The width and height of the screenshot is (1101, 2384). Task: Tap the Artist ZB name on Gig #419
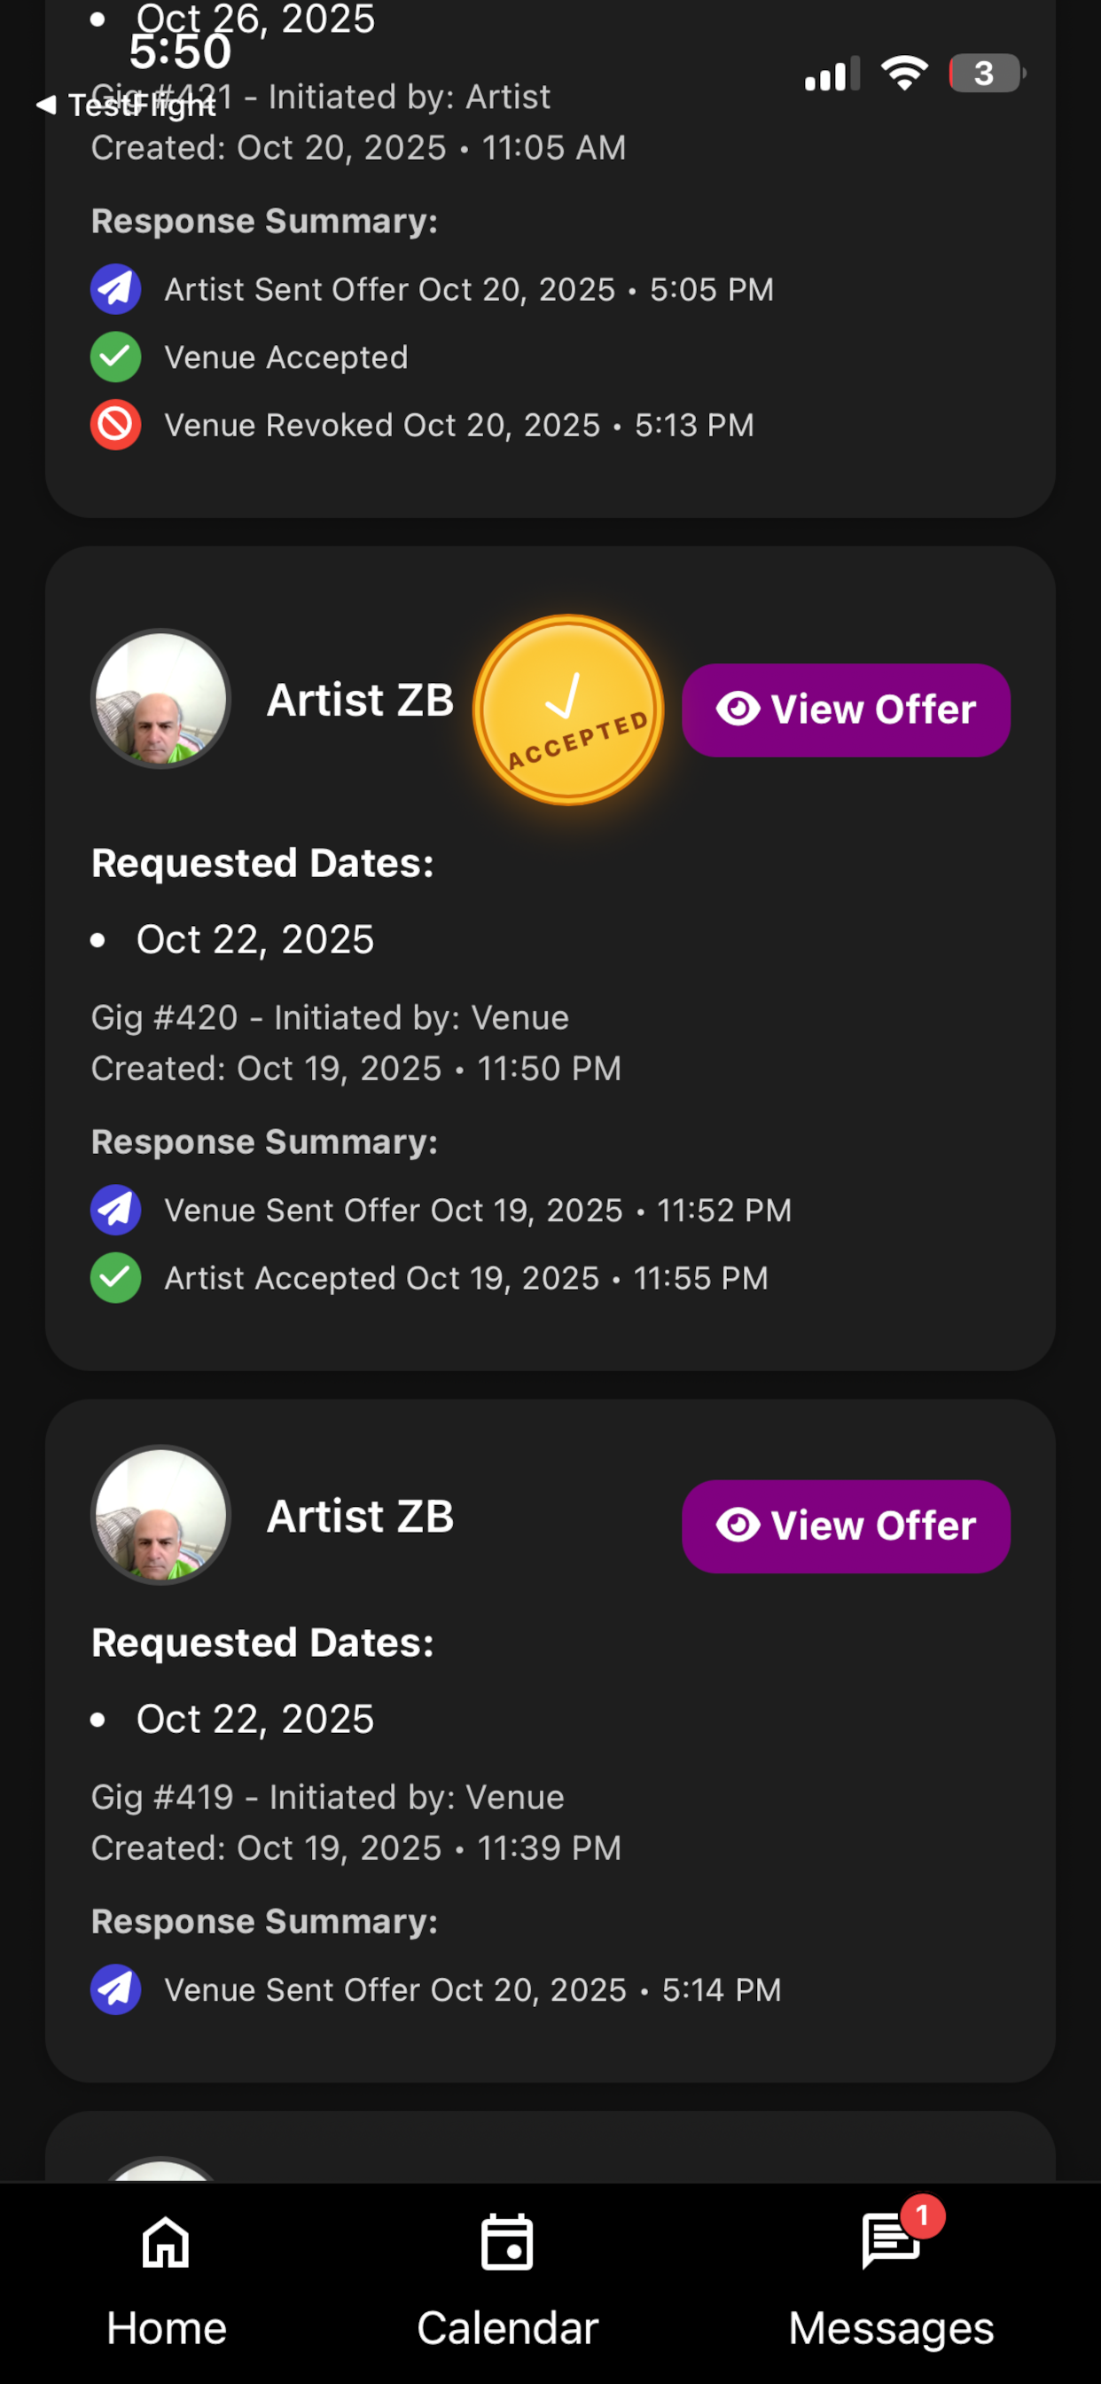pyautogui.click(x=360, y=1516)
